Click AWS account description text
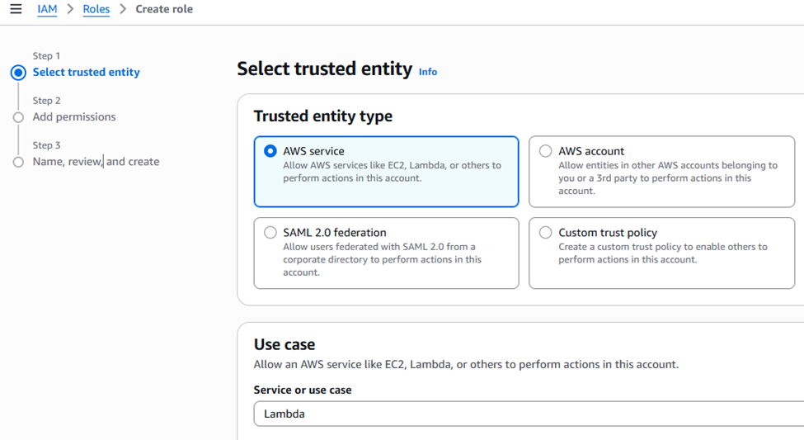Viewport: 804px width, 440px height. 668,178
